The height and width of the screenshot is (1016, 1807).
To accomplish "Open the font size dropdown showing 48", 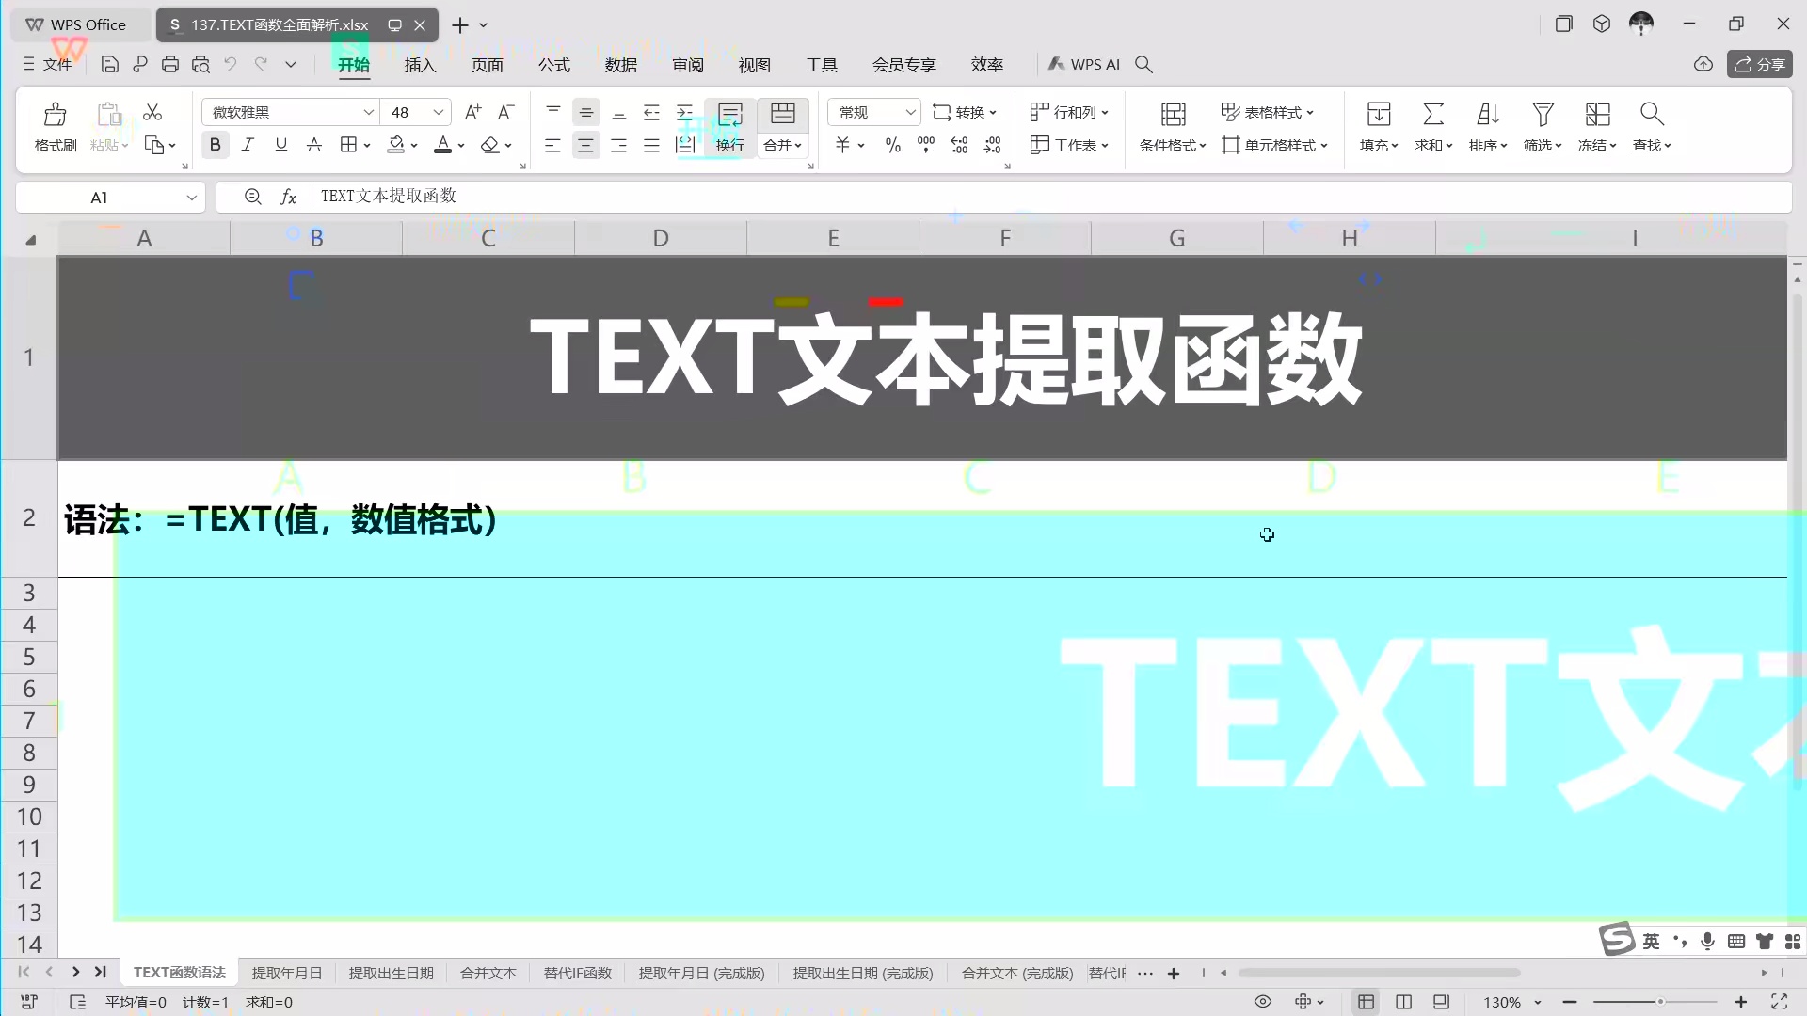I will coord(439,112).
